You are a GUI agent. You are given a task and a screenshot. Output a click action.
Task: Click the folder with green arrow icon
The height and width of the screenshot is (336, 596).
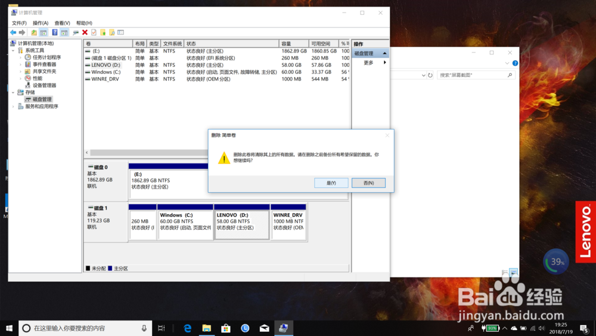point(103,33)
